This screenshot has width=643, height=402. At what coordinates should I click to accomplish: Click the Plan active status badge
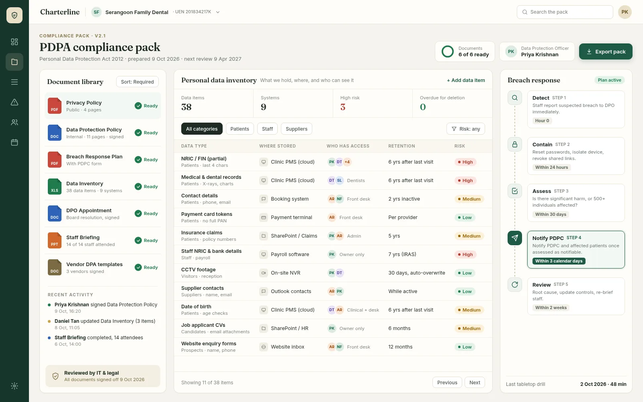pyautogui.click(x=609, y=80)
